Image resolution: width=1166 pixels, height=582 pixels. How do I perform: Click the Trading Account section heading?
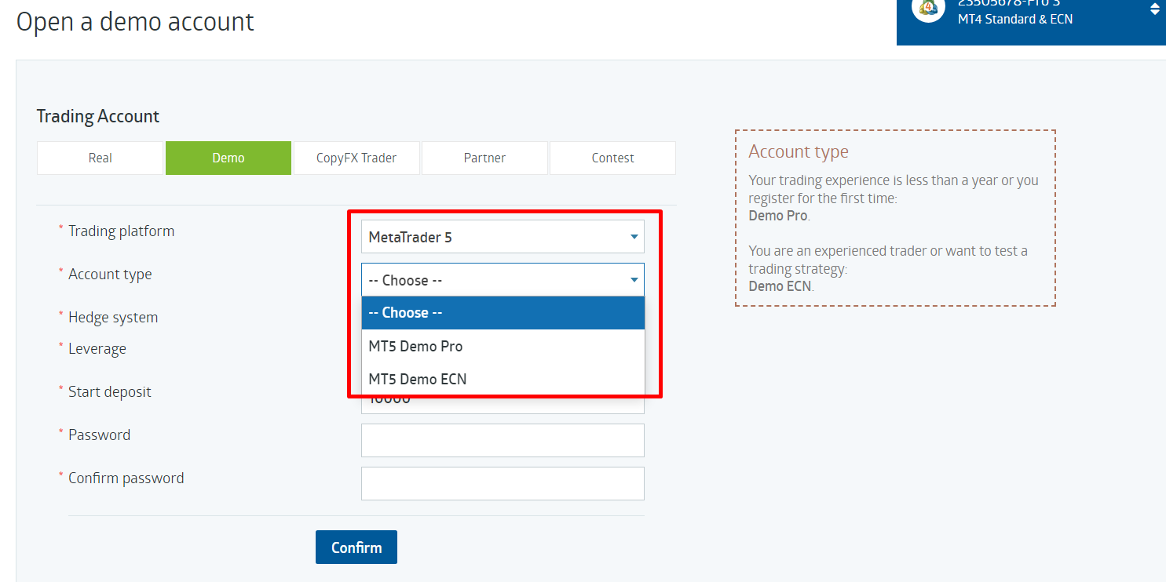[98, 116]
